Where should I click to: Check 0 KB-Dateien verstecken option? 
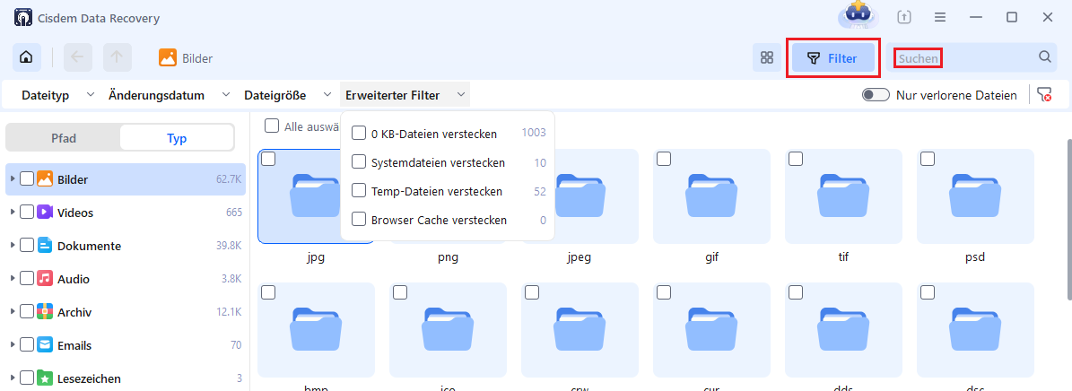point(358,134)
